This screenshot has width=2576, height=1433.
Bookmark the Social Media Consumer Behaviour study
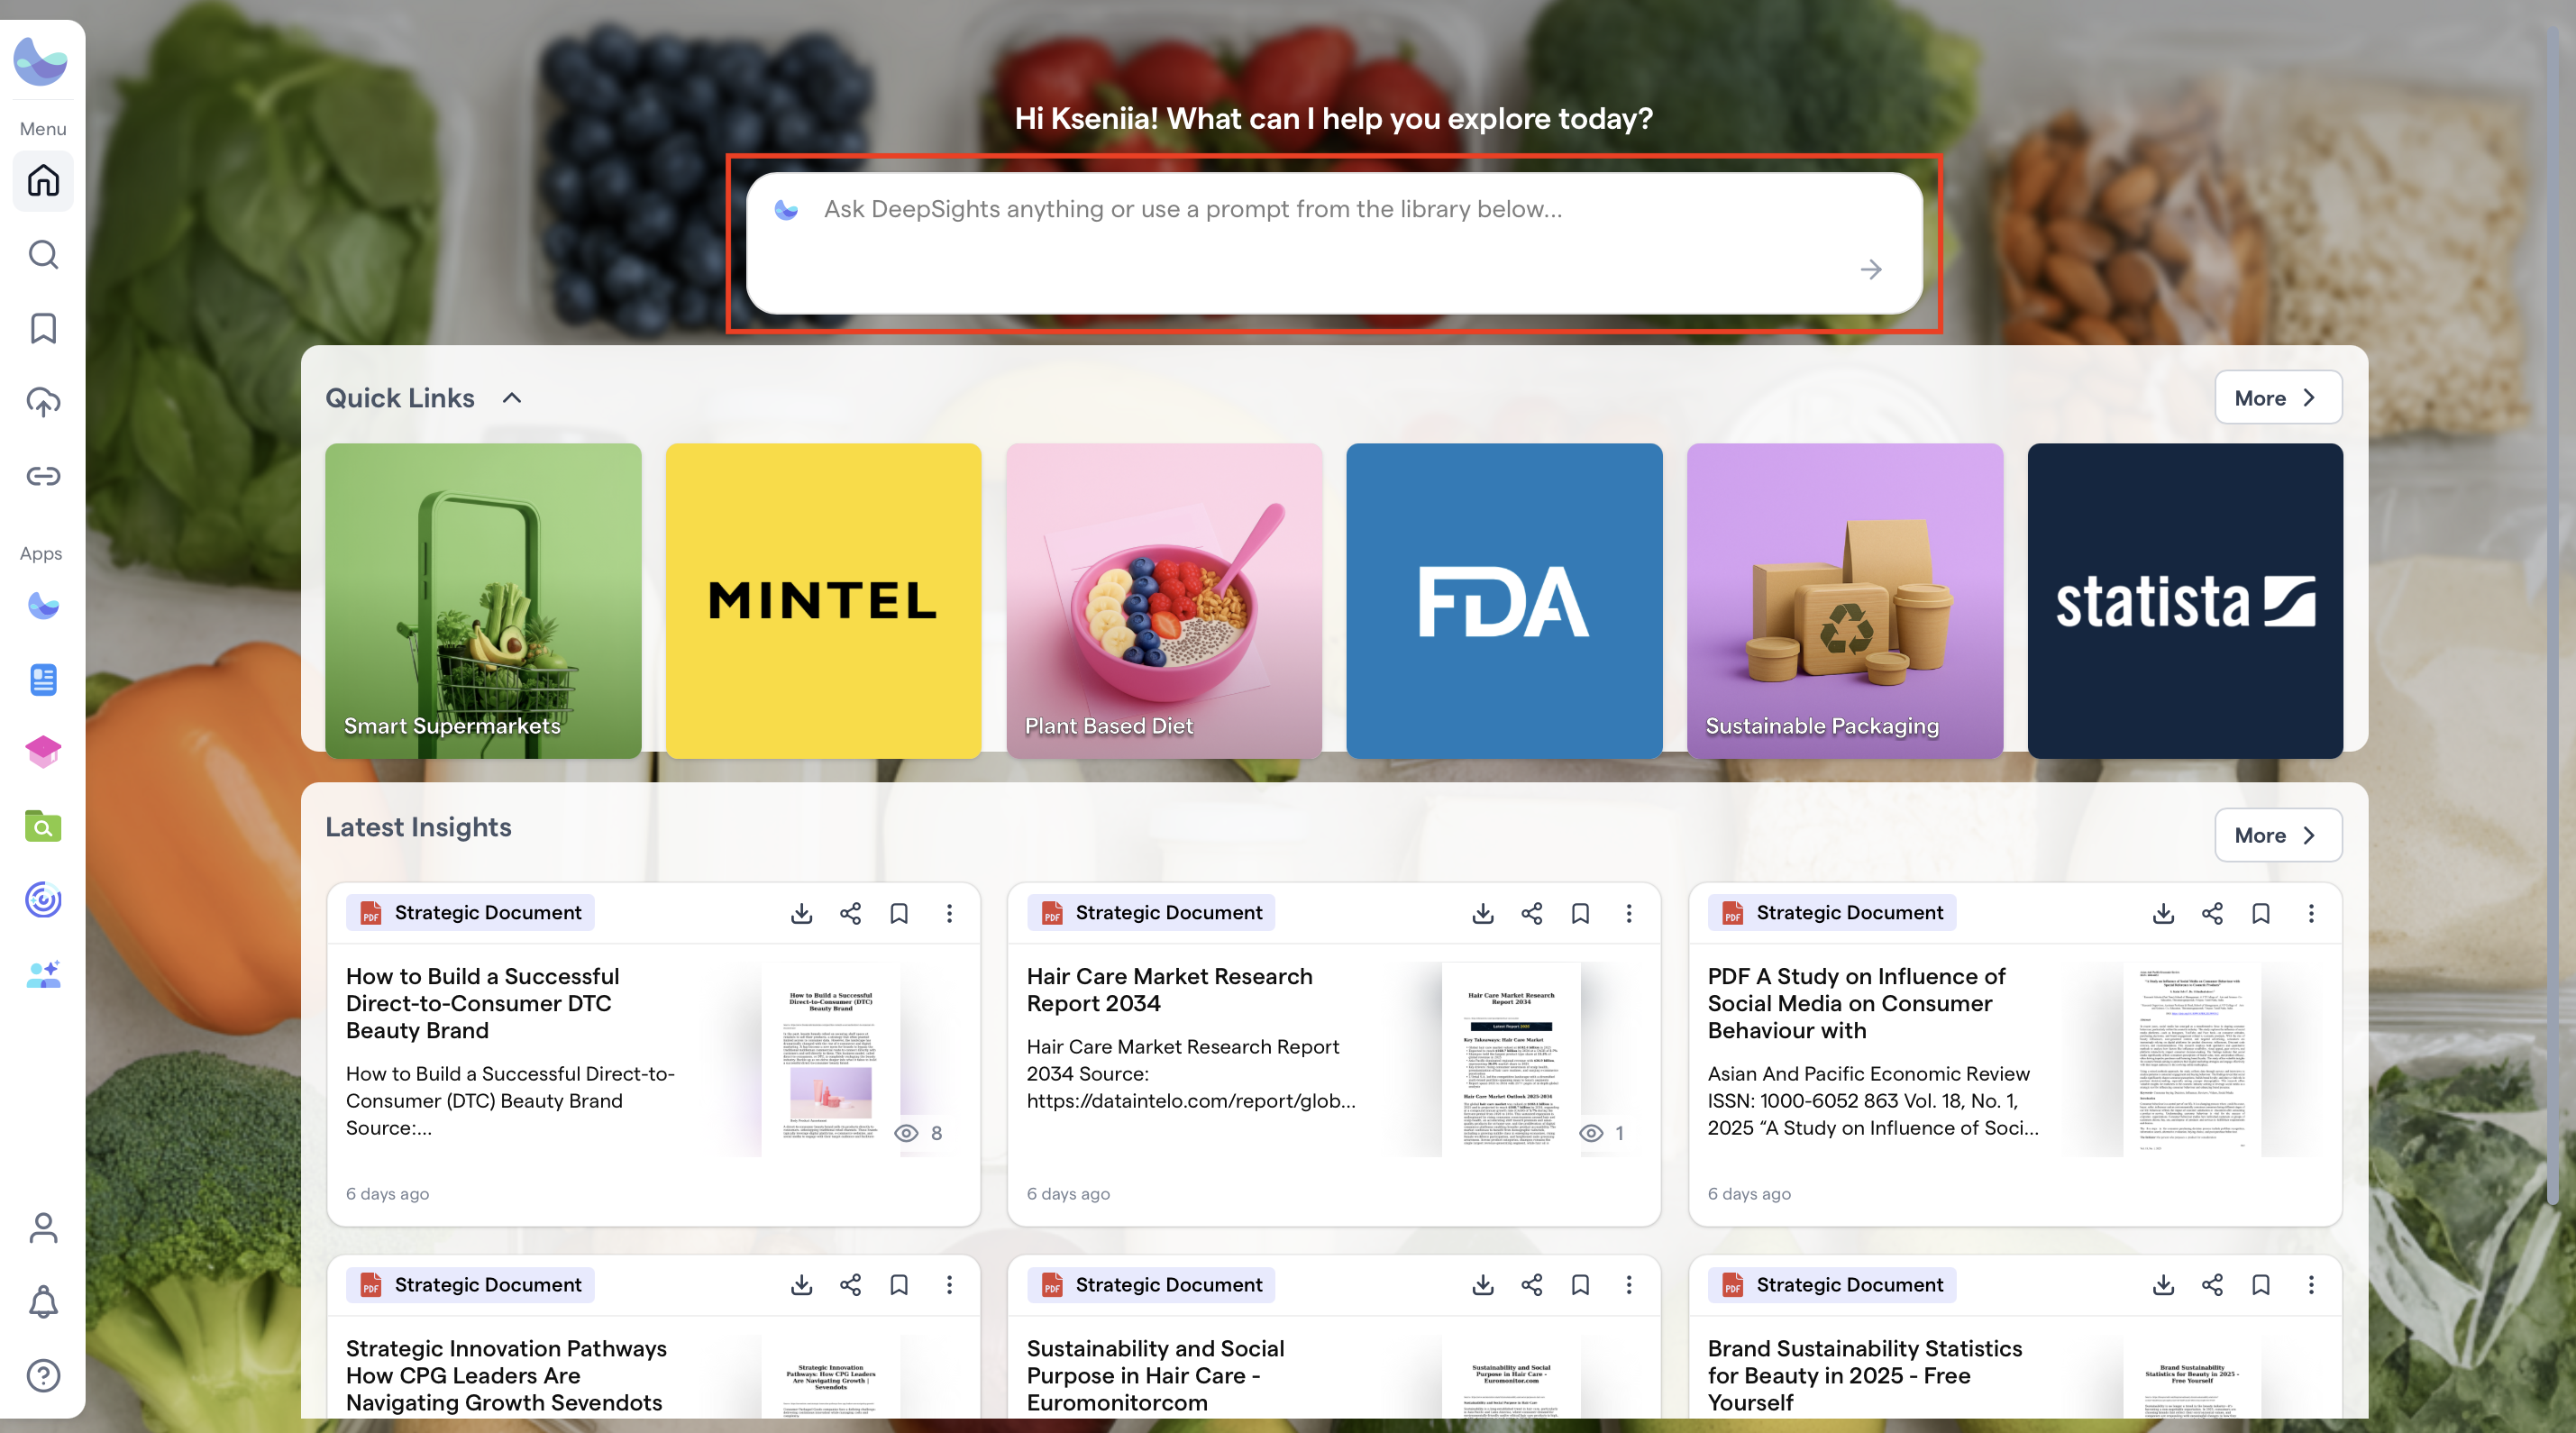point(2261,913)
